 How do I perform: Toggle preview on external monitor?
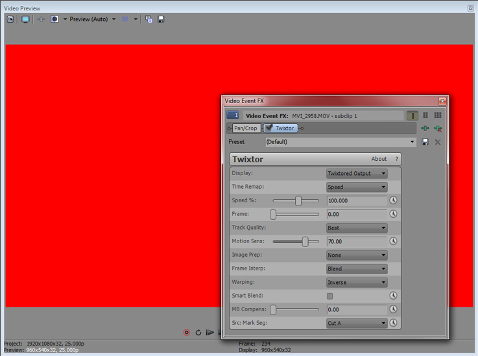25,19
